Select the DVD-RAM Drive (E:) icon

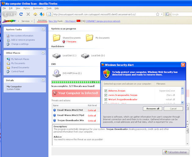pyautogui.click(x=56, y=73)
